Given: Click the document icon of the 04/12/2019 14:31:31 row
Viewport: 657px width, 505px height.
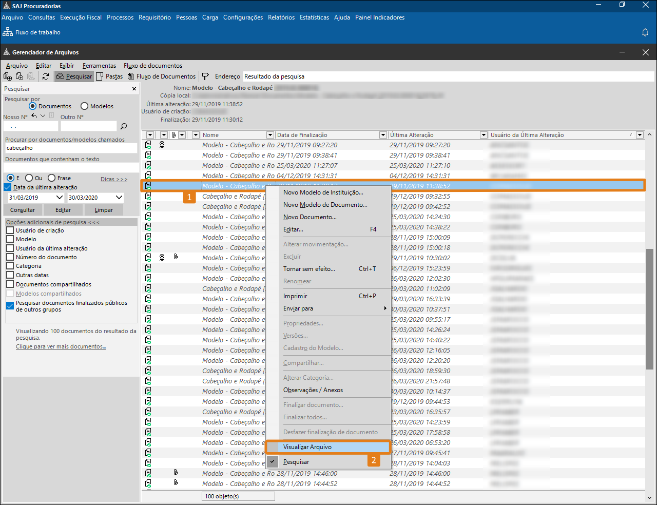Looking at the screenshot, I should click(148, 176).
